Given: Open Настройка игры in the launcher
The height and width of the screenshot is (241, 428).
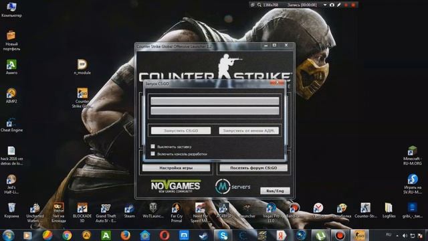Looking at the screenshot, I should pyautogui.click(x=176, y=168).
